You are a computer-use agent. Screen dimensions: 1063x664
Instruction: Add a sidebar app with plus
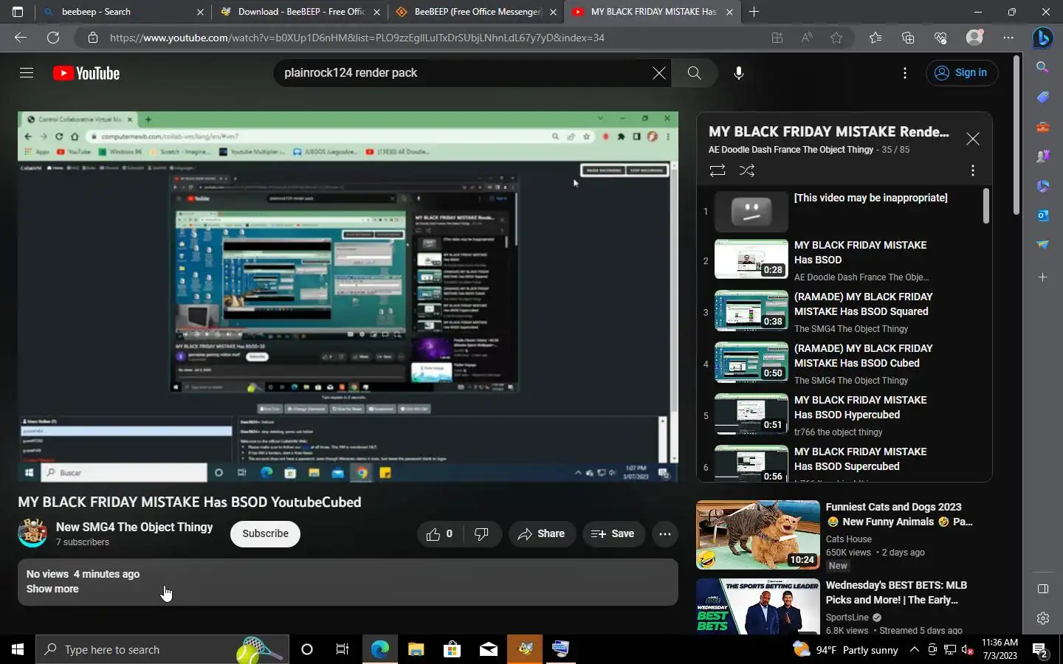pyautogui.click(x=1042, y=277)
